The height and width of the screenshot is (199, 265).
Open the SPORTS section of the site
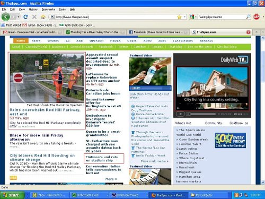[x=53, y=41]
